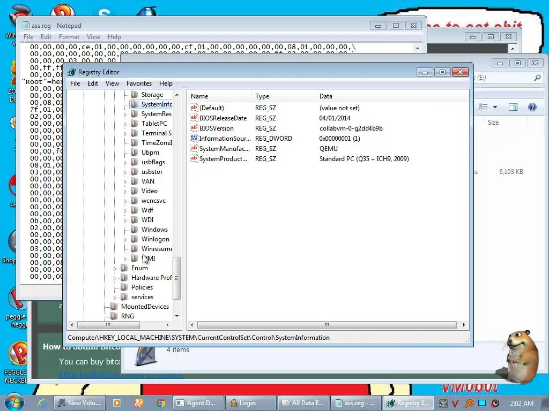Click the taskbar clock showing 2:02 AM

pyautogui.click(x=522, y=403)
